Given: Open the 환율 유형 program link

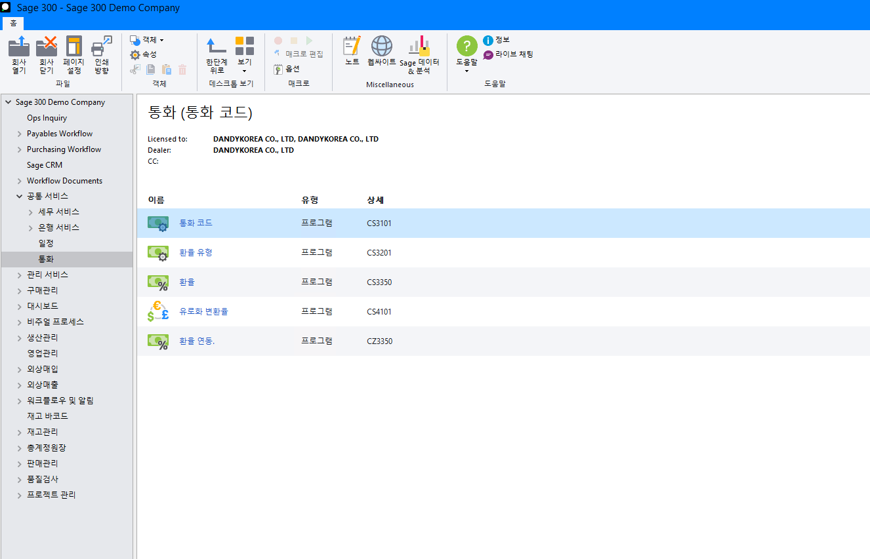Looking at the screenshot, I should 196,253.
